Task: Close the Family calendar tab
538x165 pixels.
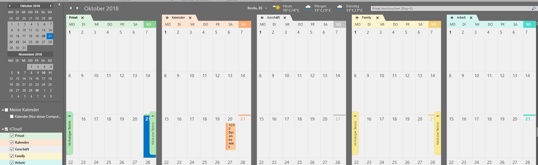Action: (x=378, y=18)
